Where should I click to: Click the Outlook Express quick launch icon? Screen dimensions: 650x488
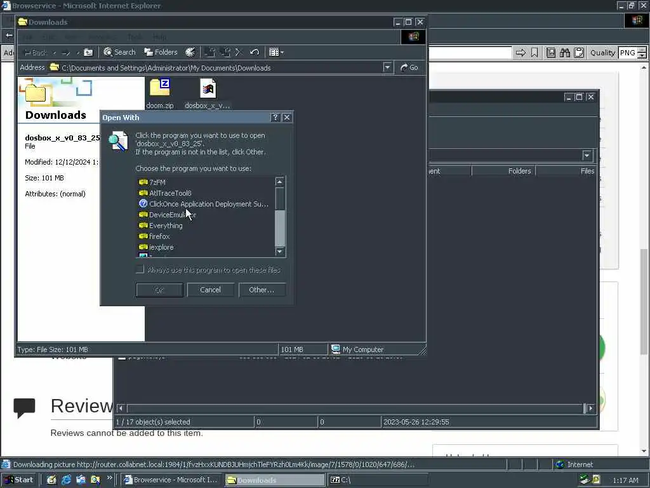(81, 480)
